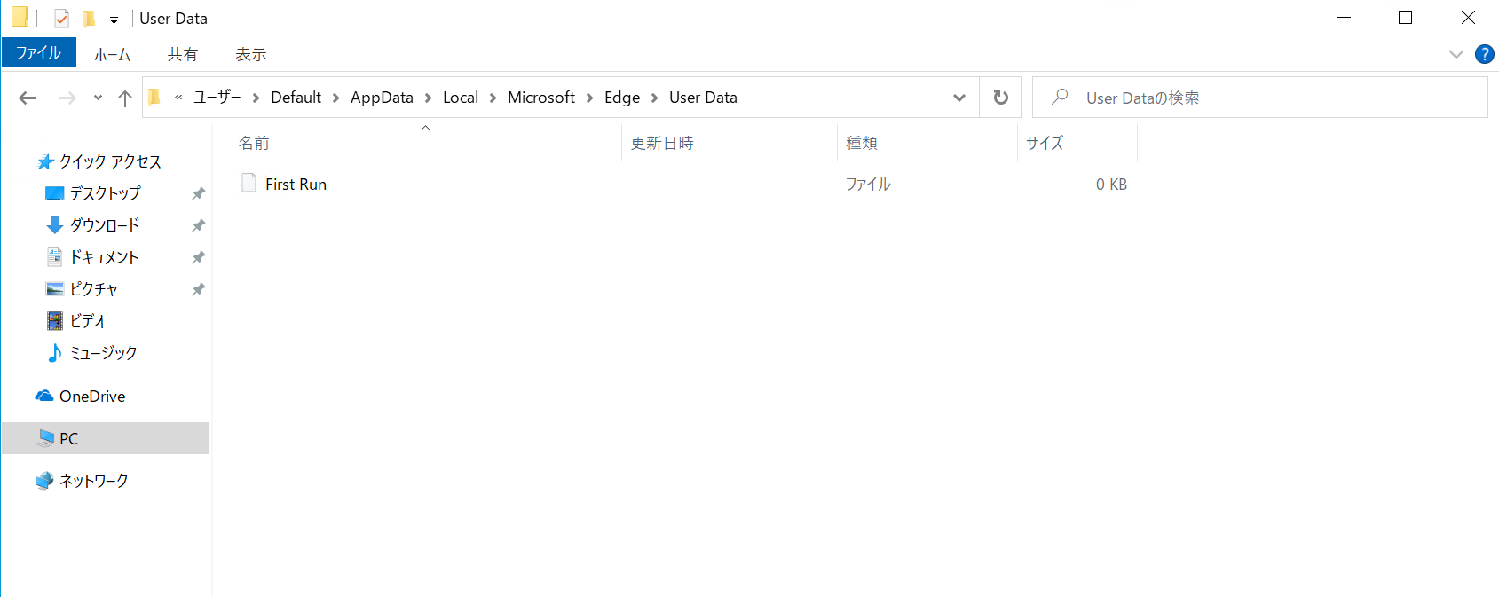
Task: Click the pin icon beside ドキュメント
Action: click(199, 257)
